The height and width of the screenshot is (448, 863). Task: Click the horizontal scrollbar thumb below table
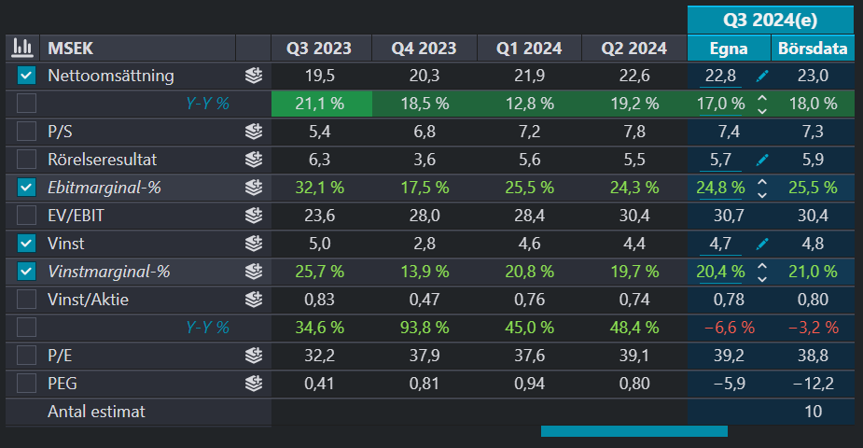634,431
